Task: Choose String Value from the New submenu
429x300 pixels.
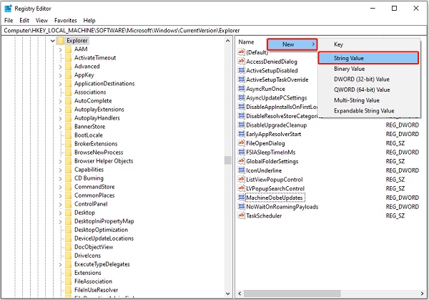Action: pyautogui.click(x=368, y=58)
